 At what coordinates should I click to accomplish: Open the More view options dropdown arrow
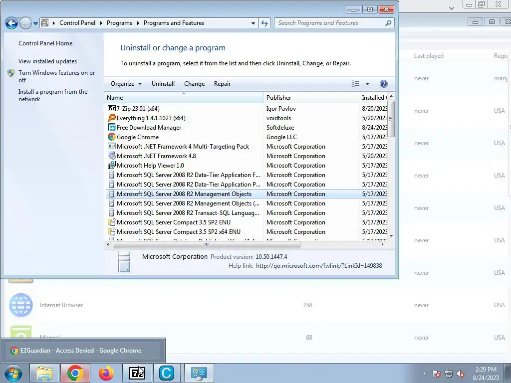click(367, 84)
